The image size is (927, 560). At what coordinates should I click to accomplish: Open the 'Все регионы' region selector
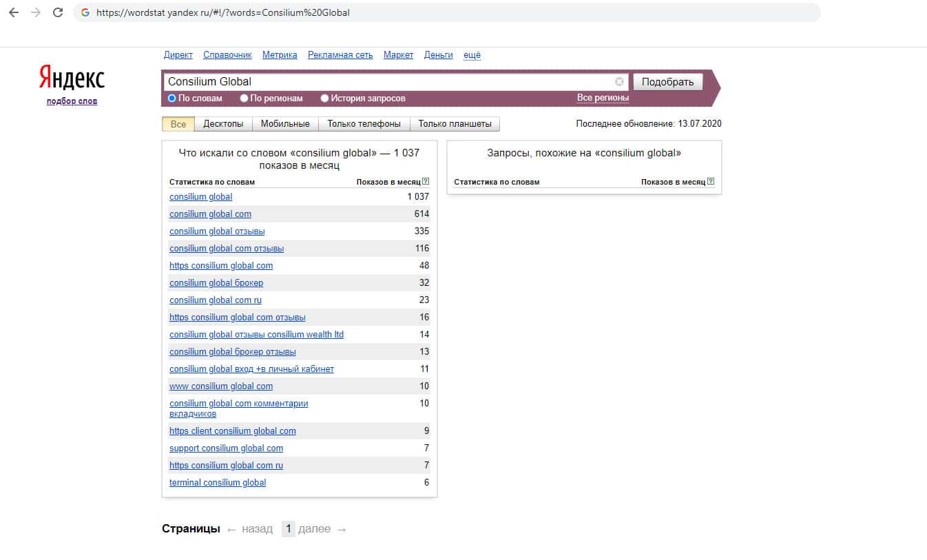(603, 98)
